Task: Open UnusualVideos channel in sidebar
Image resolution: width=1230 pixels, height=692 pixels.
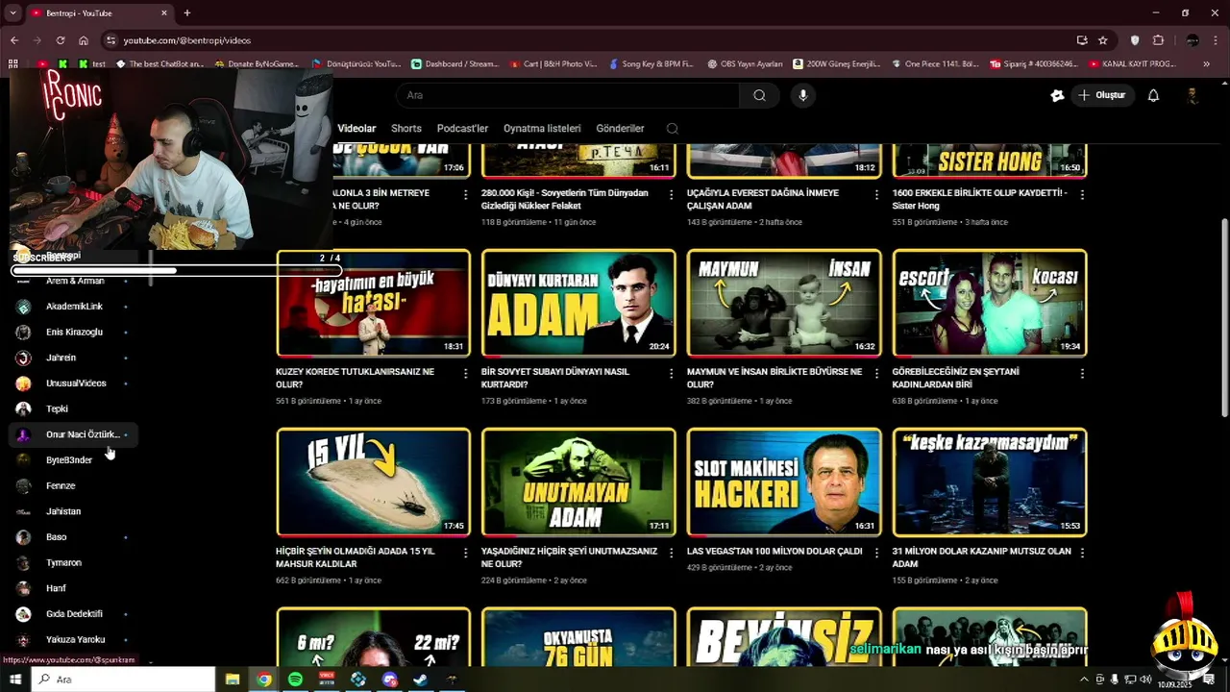Action: (74, 383)
